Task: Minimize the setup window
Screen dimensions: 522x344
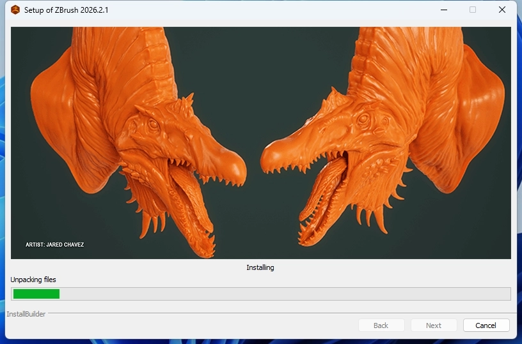Action: click(x=444, y=10)
